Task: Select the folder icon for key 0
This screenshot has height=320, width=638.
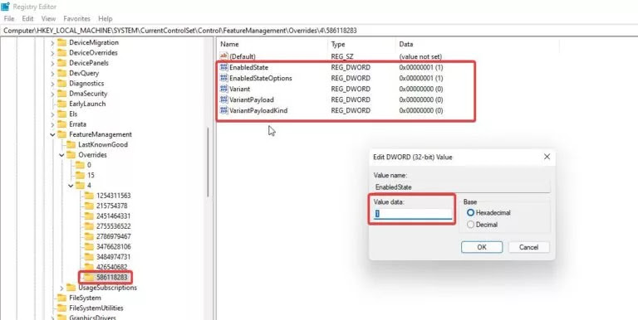Action: tap(80, 165)
